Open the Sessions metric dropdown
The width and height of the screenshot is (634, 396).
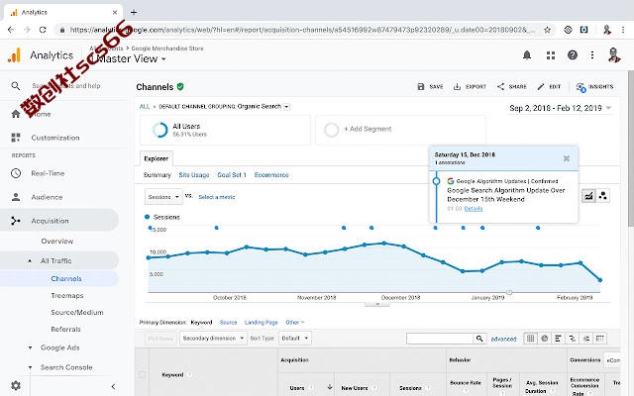click(x=163, y=197)
